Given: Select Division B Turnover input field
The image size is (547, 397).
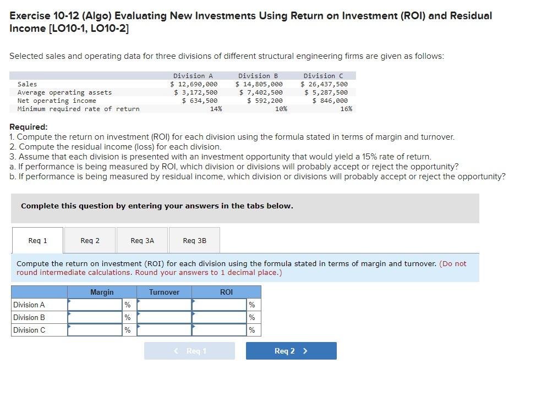Looking at the screenshot, I should pyautogui.click(x=163, y=317).
